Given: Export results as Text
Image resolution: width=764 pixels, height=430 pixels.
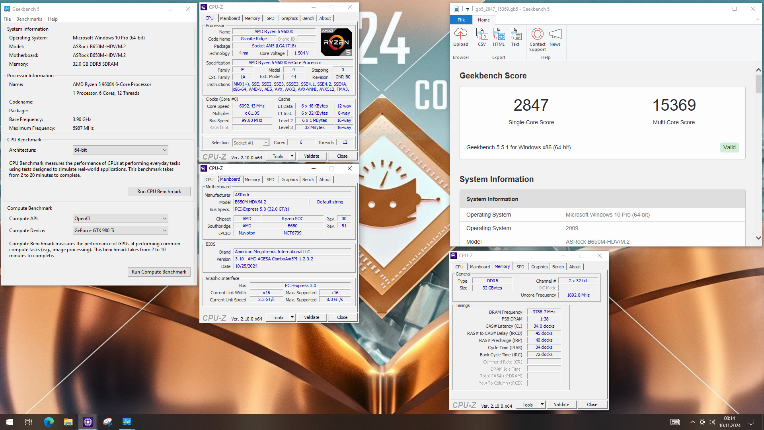Looking at the screenshot, I should [x=515, y=37].
